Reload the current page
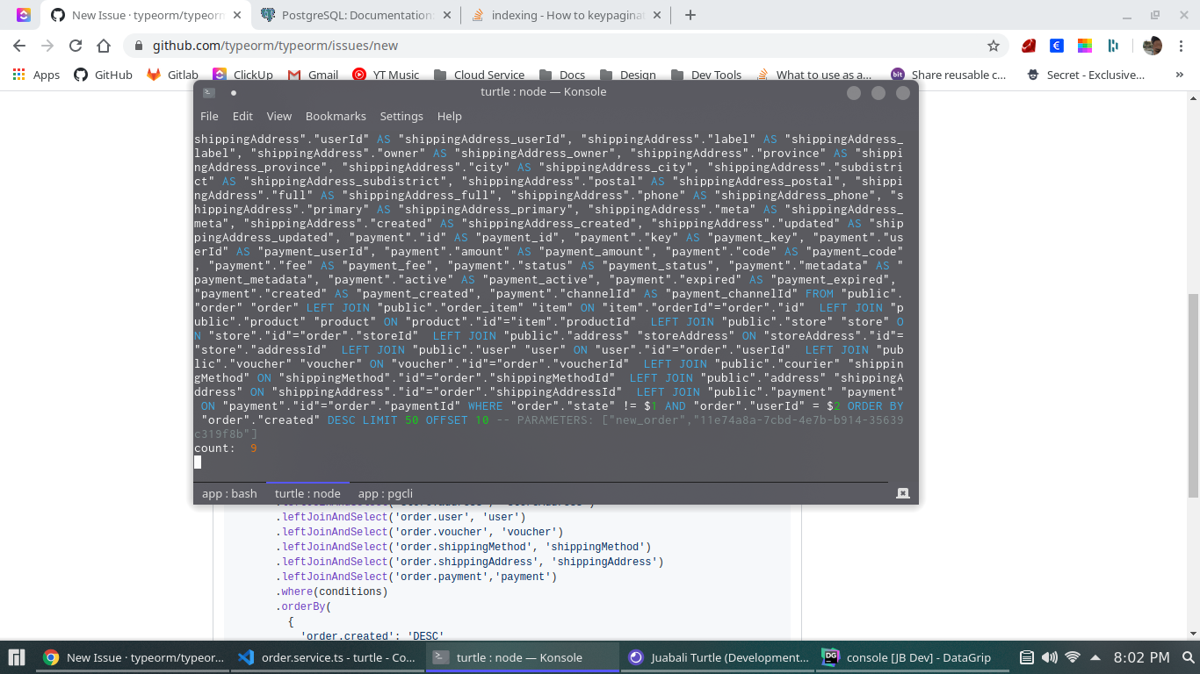This screenshot has width=1200, height=674. click(x=76, y=46)
